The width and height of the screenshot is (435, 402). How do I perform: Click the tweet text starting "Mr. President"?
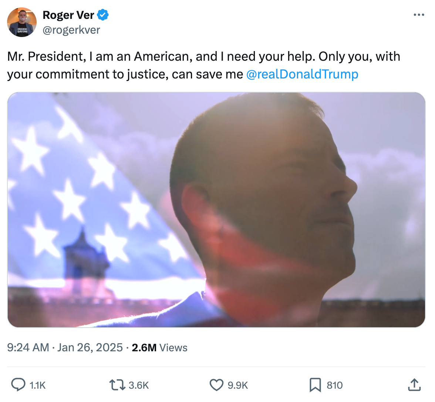pyautogui.click(x=203, y=57)
